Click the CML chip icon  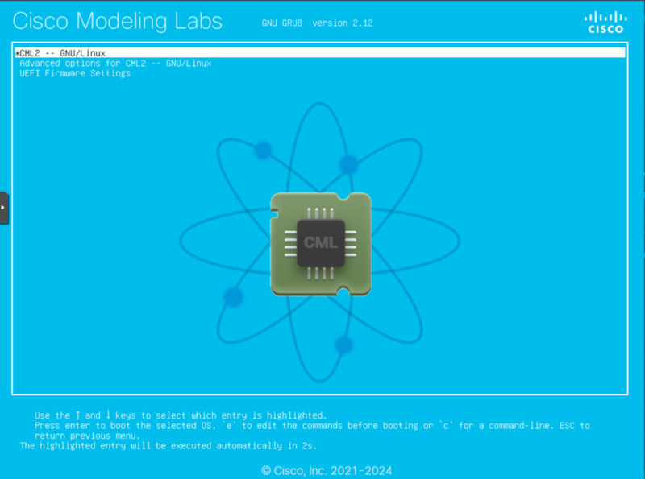tap(321, 244)
